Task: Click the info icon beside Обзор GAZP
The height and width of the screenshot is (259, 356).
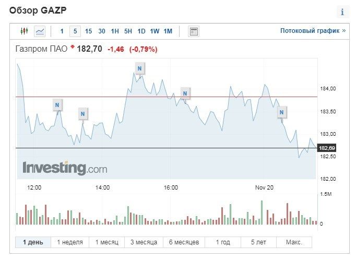Action: coord(342,12)
